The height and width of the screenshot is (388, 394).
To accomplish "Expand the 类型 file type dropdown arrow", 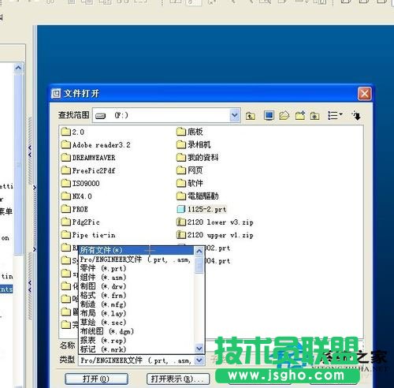I will pos(199,360).
